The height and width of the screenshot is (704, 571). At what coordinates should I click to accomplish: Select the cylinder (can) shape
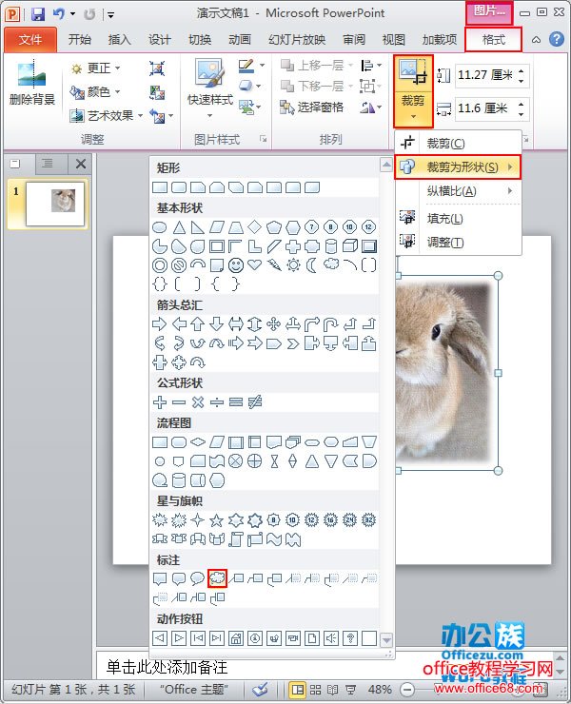click(x=331, y=246)
